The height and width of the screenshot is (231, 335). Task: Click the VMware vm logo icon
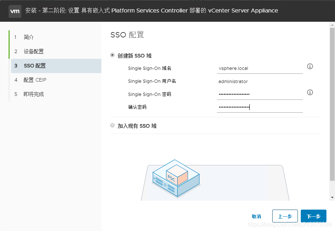(15, 11)
